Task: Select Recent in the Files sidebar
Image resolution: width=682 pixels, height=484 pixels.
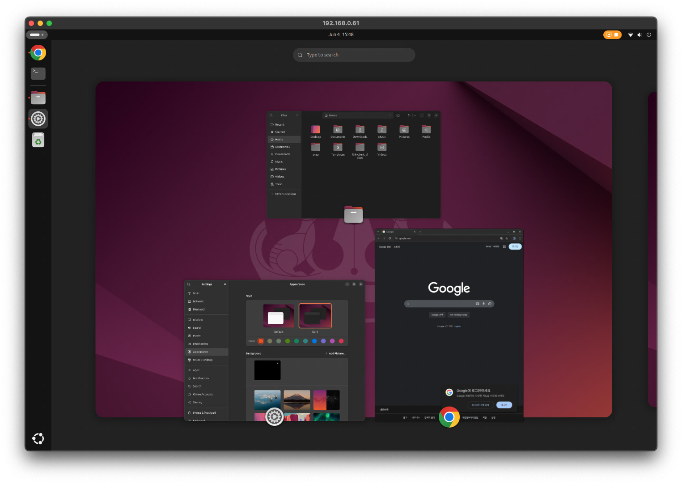Action: [x=284, y=124]
